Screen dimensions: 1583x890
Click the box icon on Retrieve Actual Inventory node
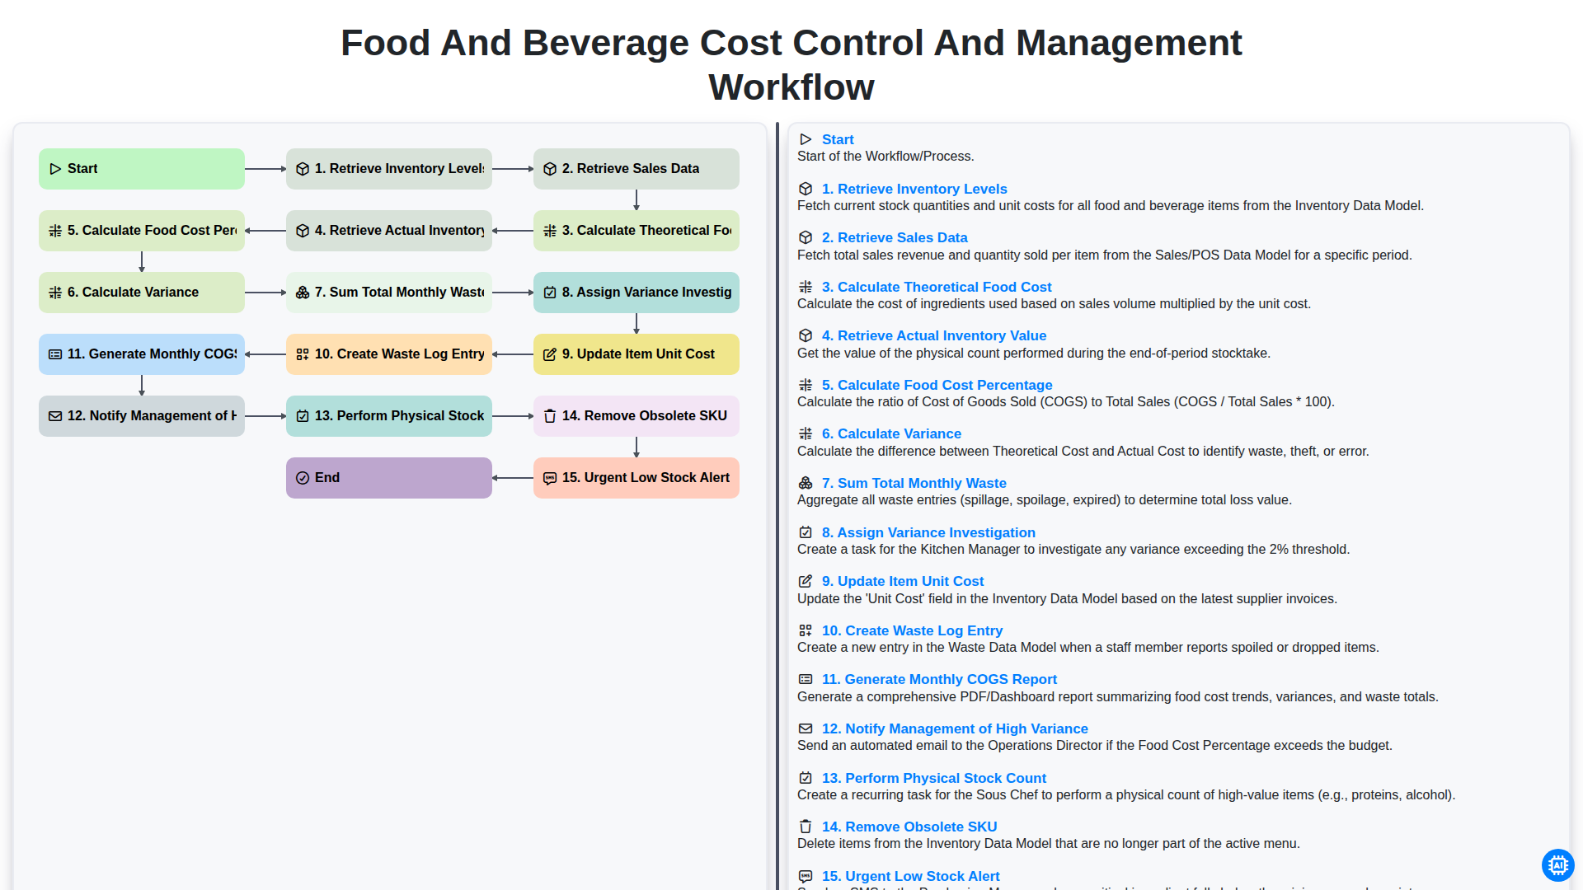[x=303, y=231]
